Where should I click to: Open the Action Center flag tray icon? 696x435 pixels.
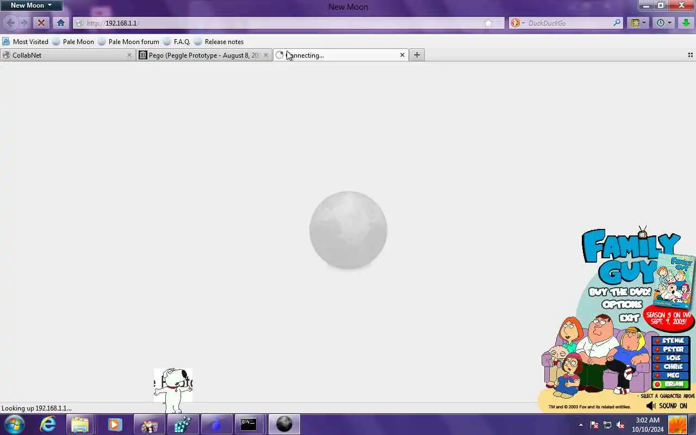[594, 425]
